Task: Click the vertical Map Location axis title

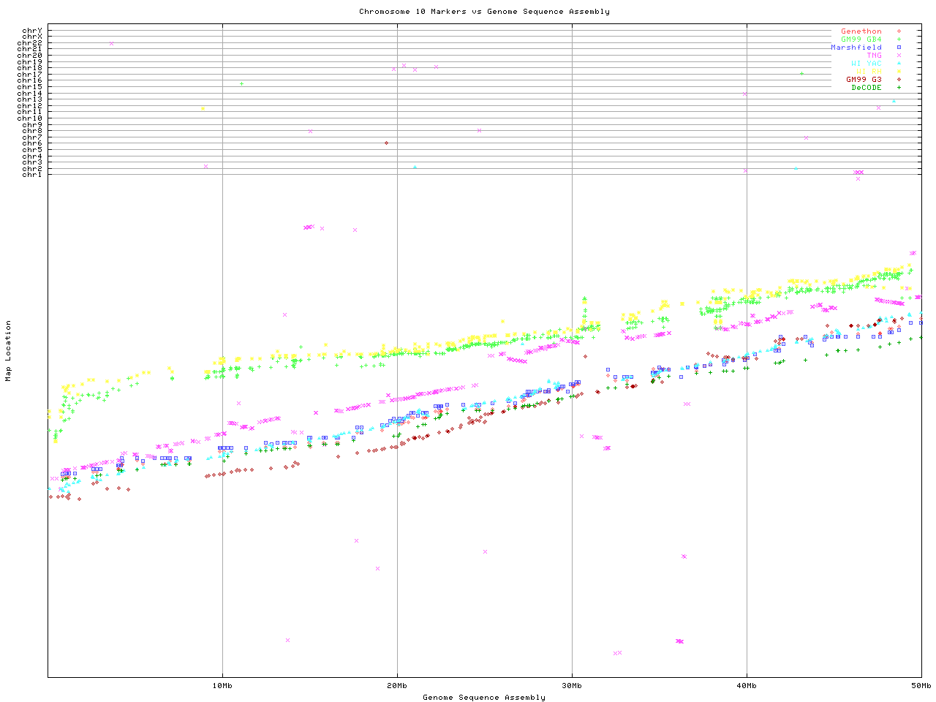Action: coord(9,351)
